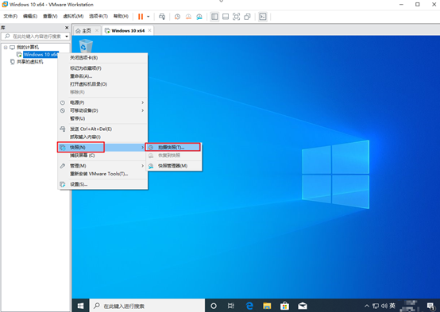
Task: Choose 标记为收藏项(F) in the context menu
Action: coord(102,68)
